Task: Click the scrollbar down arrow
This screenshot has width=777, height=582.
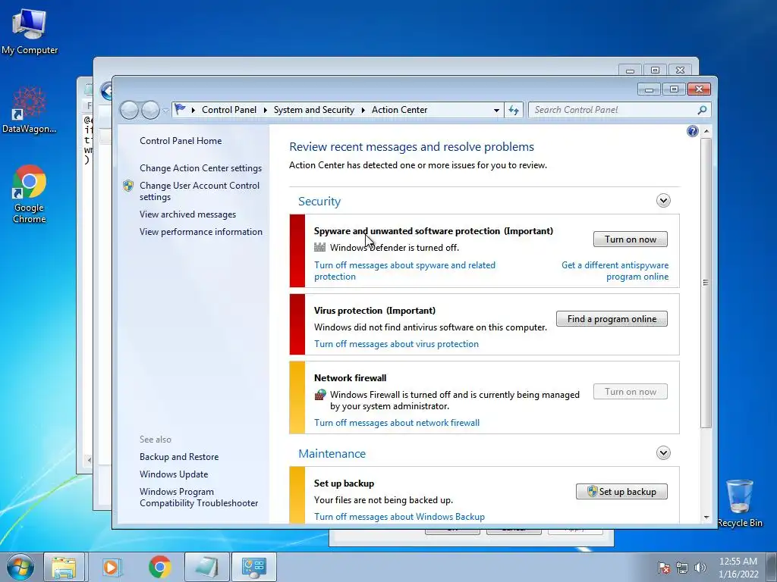Action: pyautogui.click(x=706, y=518)
